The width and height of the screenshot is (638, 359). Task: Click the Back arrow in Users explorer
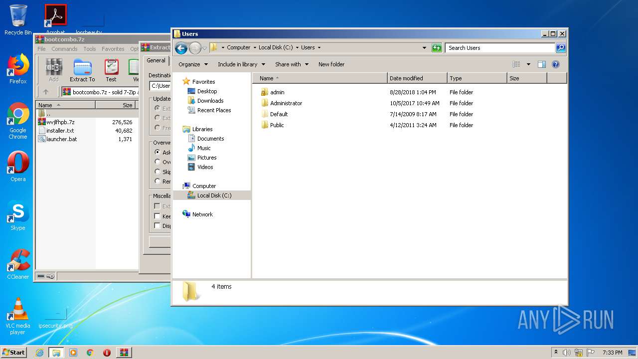tap(181, 48)
